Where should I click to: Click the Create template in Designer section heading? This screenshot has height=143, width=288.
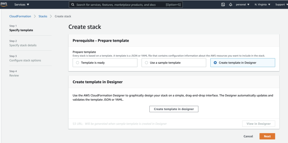pyautogui.click(x=97, y=82)
